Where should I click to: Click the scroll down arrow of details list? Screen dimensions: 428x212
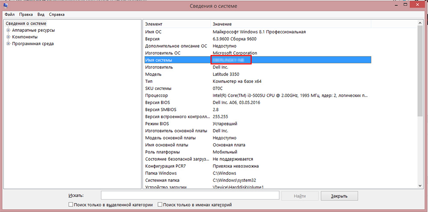pos(420,186)
